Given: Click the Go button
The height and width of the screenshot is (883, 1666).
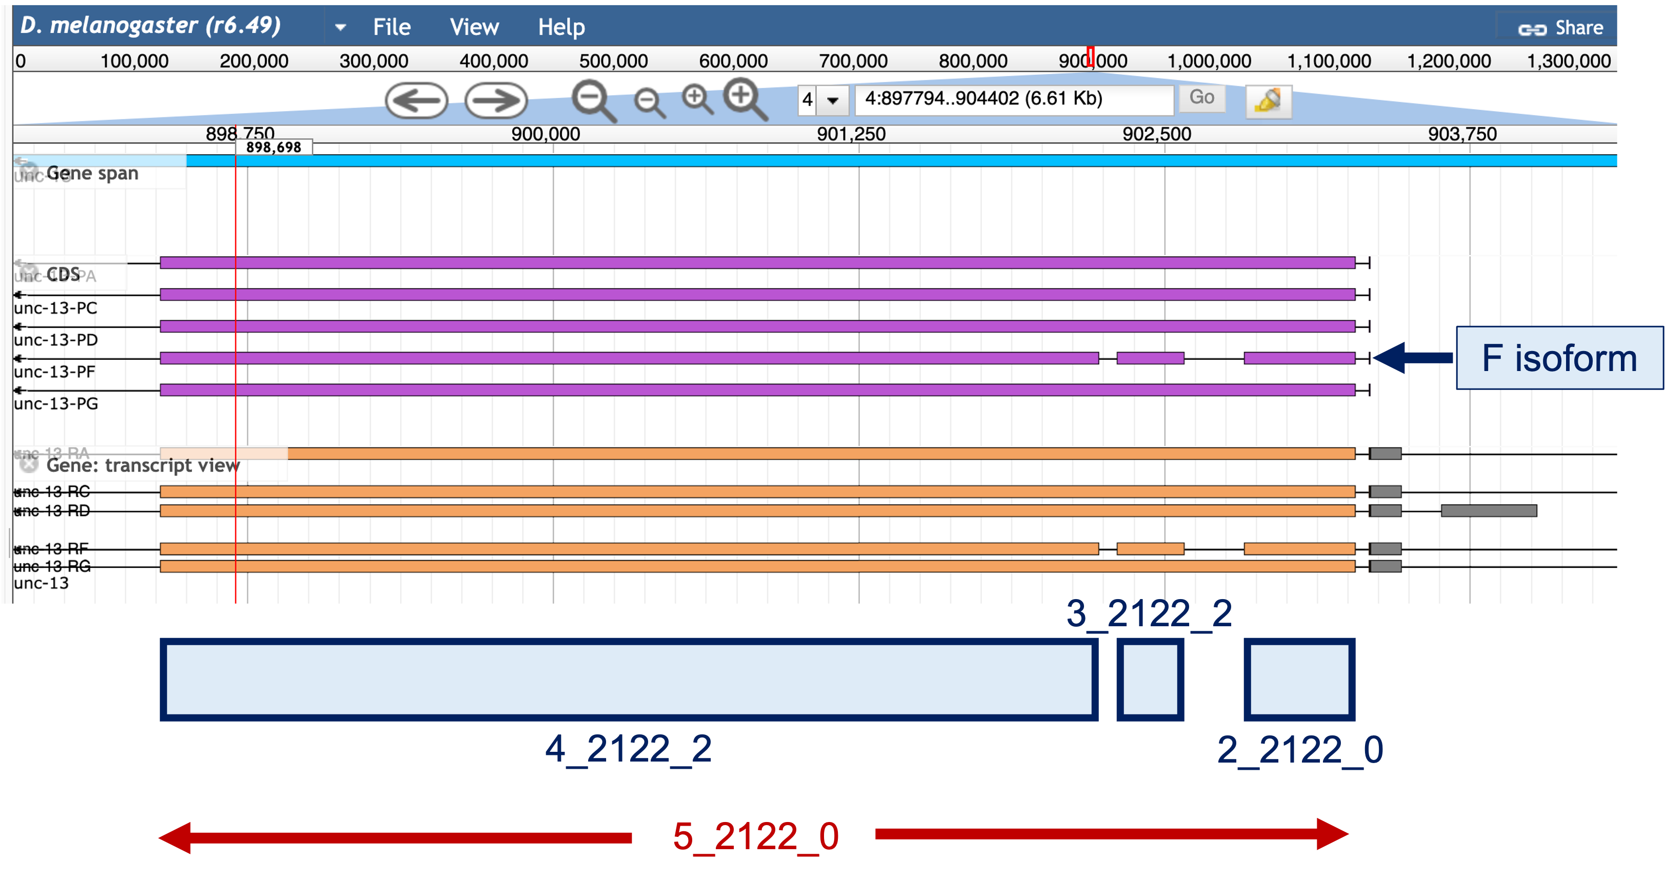Looking at the screenshot, I should coord(1201,97).
